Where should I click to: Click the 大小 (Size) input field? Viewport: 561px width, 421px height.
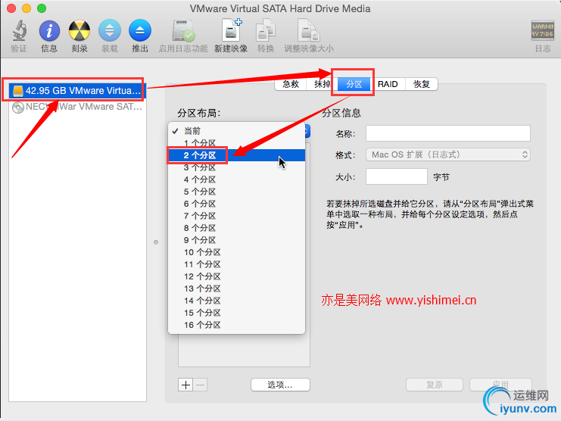tap(397, 176)
